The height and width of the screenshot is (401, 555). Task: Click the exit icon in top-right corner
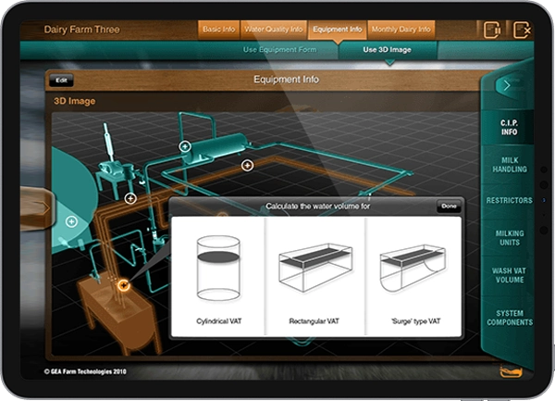click(x=522, y=30)
